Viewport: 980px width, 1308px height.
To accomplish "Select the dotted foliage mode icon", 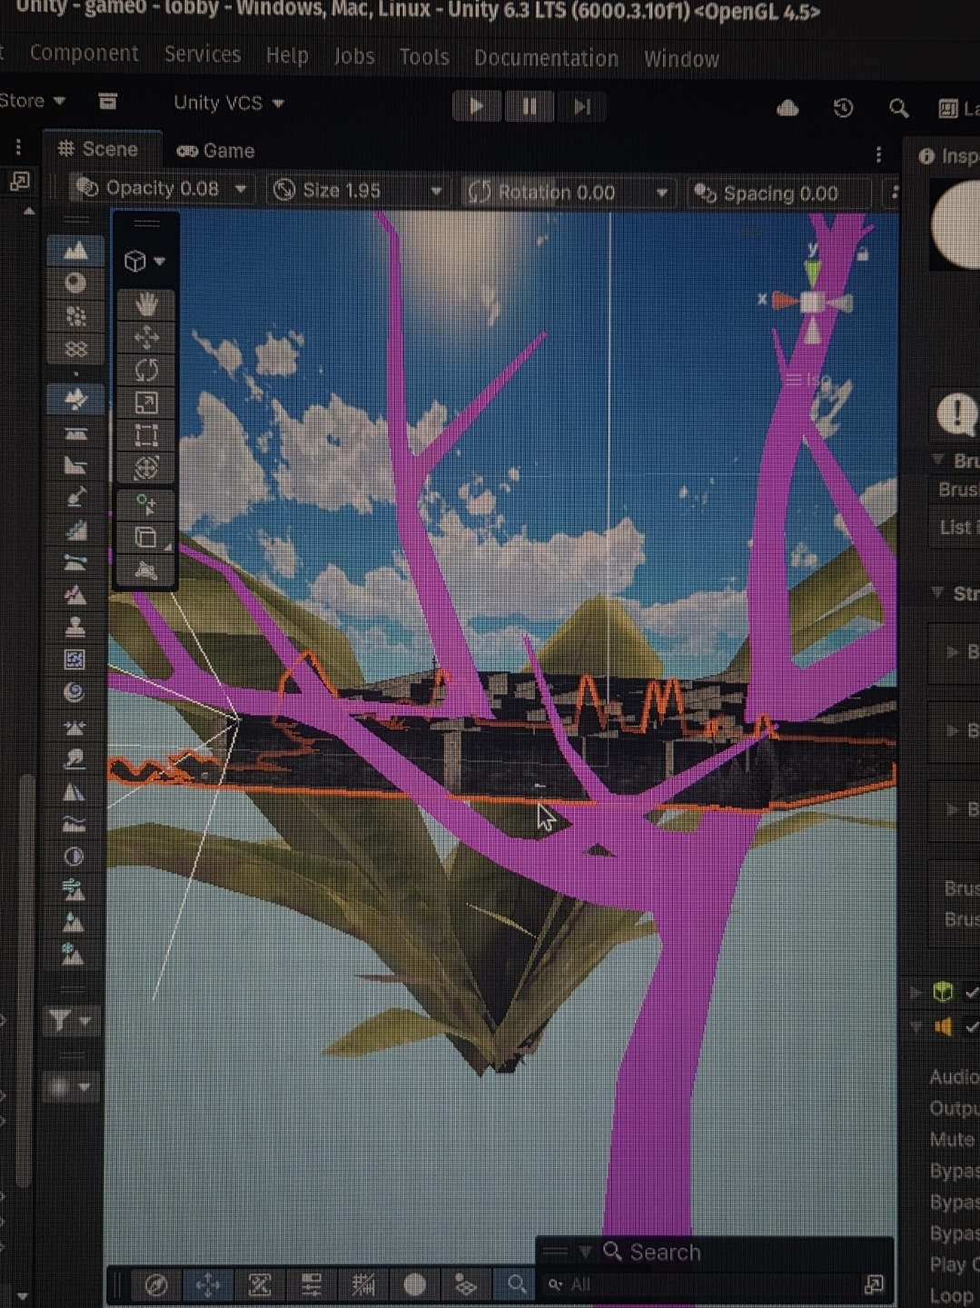I will [x=75, y=316].
